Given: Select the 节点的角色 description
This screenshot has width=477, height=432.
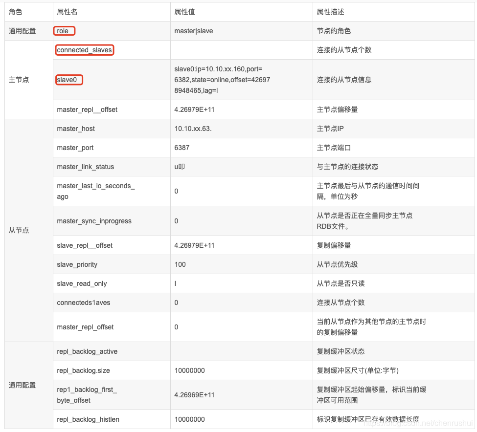Looking at the screenshot, I should click(334, 31).
